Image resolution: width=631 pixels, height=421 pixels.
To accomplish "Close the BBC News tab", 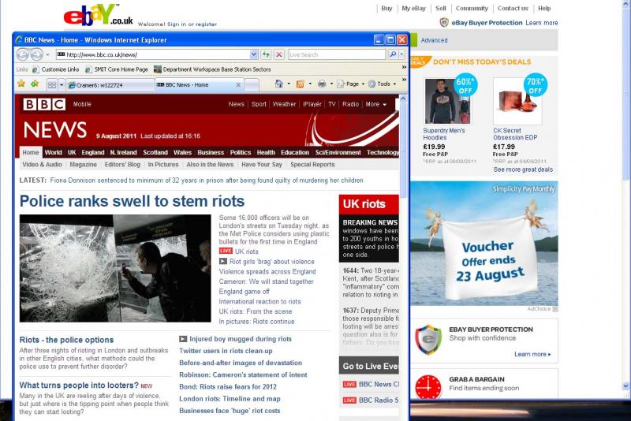I will click(x=238, y=85).
